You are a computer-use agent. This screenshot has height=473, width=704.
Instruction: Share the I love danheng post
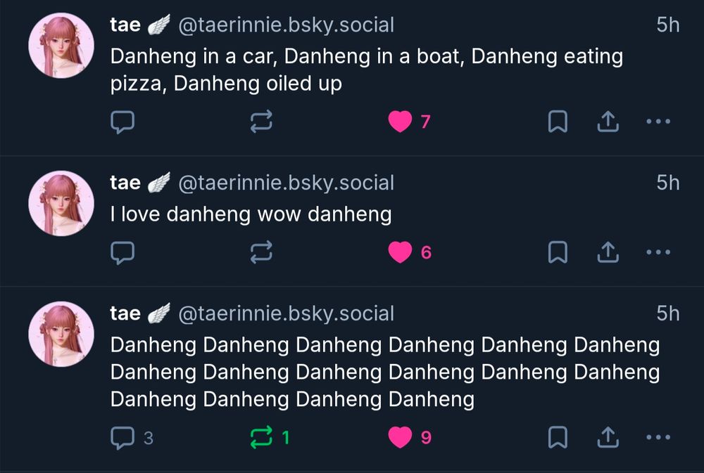pos(608,252)
